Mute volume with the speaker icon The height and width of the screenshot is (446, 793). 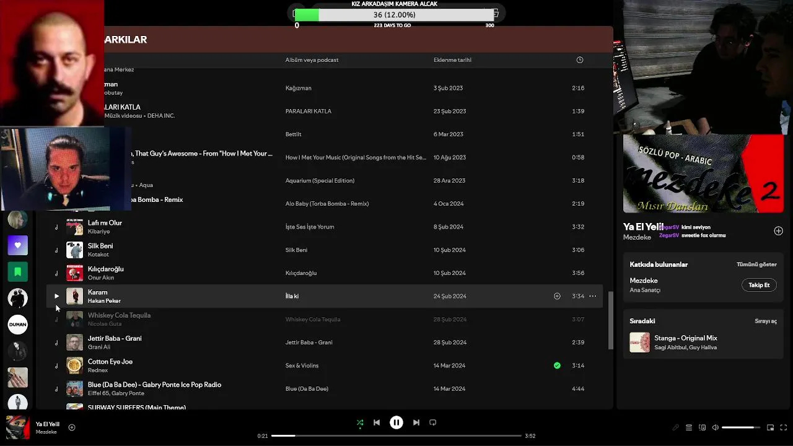pyautogui.click(x=715, y=427)
